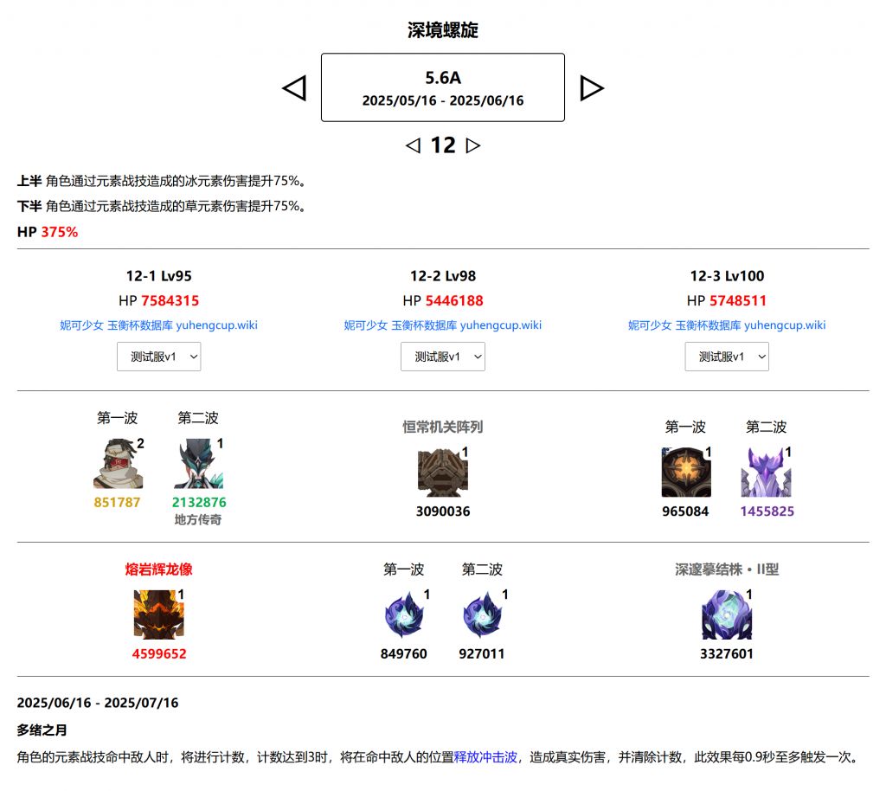Image resolution: width=886 pixels, height=791 pixels.
Task: Click the 熔岩辉龙像 enemy icon
Action: pyautogui.click(x=158, y=614)
